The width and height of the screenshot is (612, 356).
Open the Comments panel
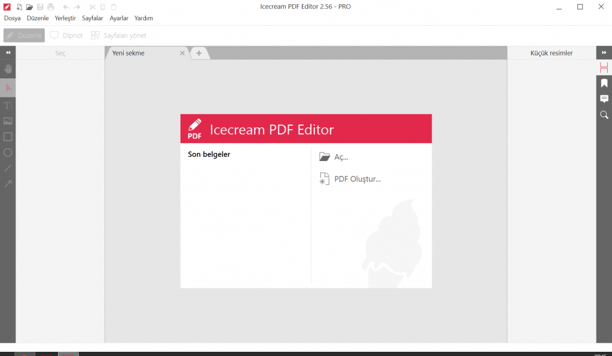[x=604, y=99]
